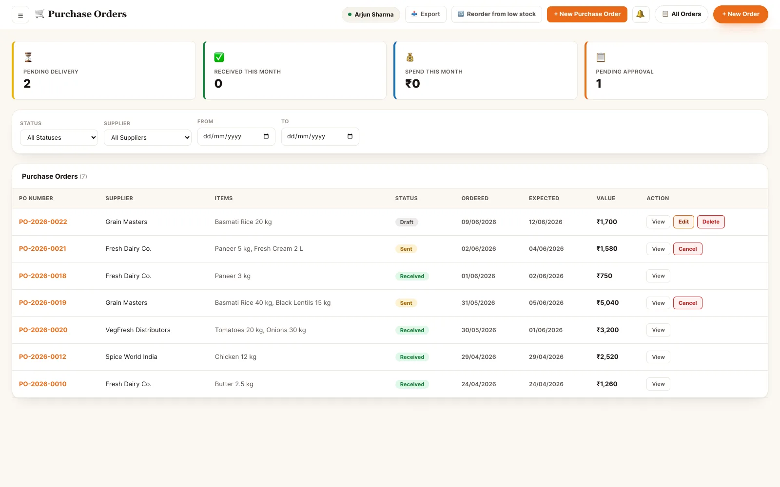Viewport: 780px width, 487px height.
Task: Expand the All Suppliers dropdown
Action: tap(148, 138)
